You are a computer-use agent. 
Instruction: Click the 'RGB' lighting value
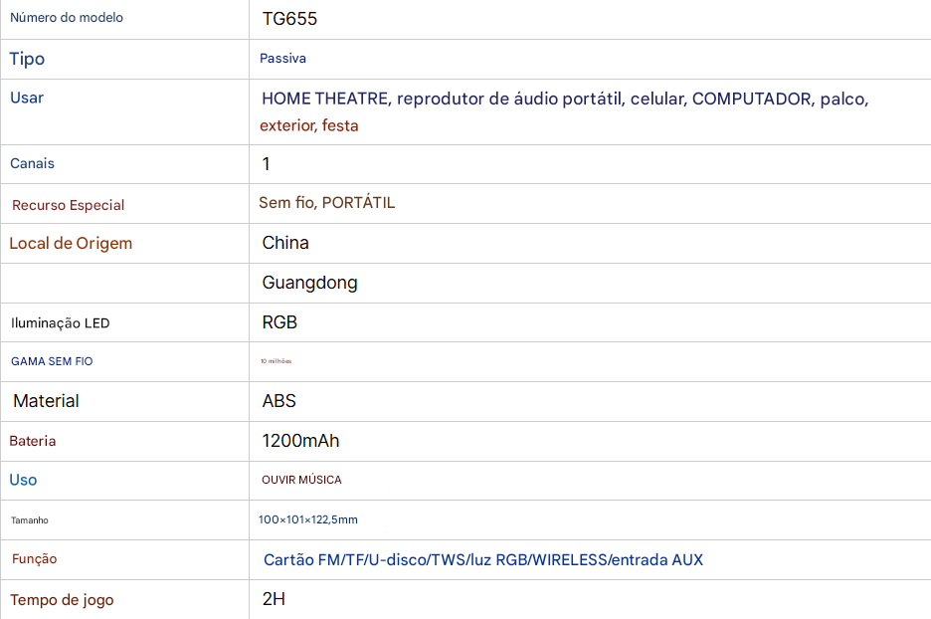click(279, 322)
